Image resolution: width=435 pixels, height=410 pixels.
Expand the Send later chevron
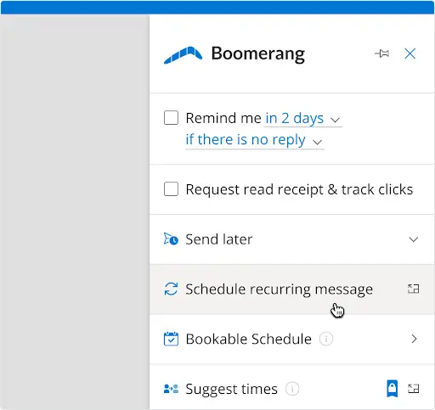click(x=414, y=239)
